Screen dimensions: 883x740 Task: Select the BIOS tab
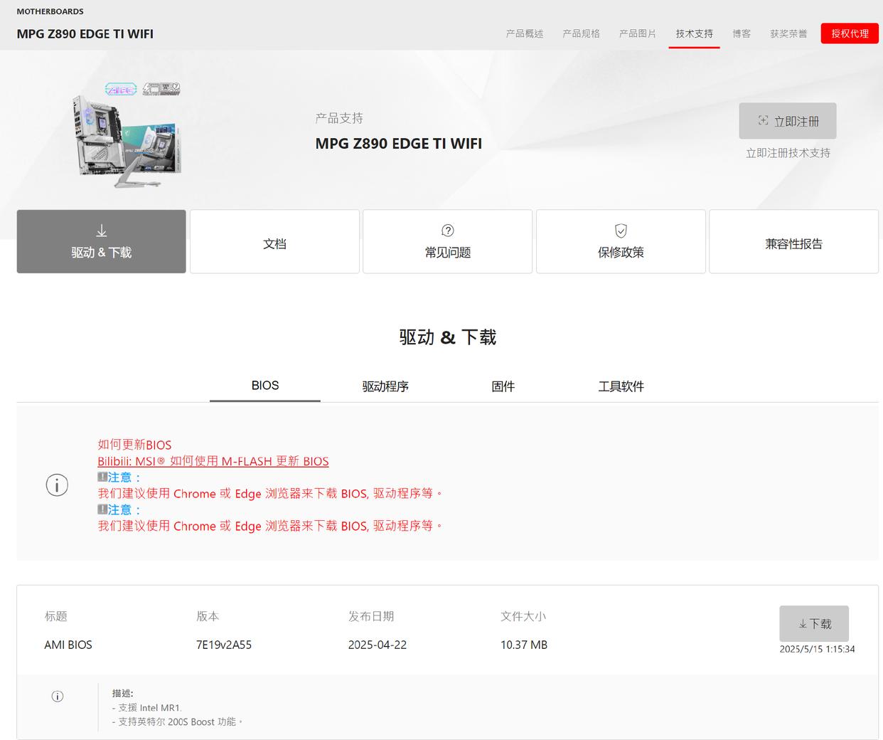pyautogui.click(x=265, y=386)
